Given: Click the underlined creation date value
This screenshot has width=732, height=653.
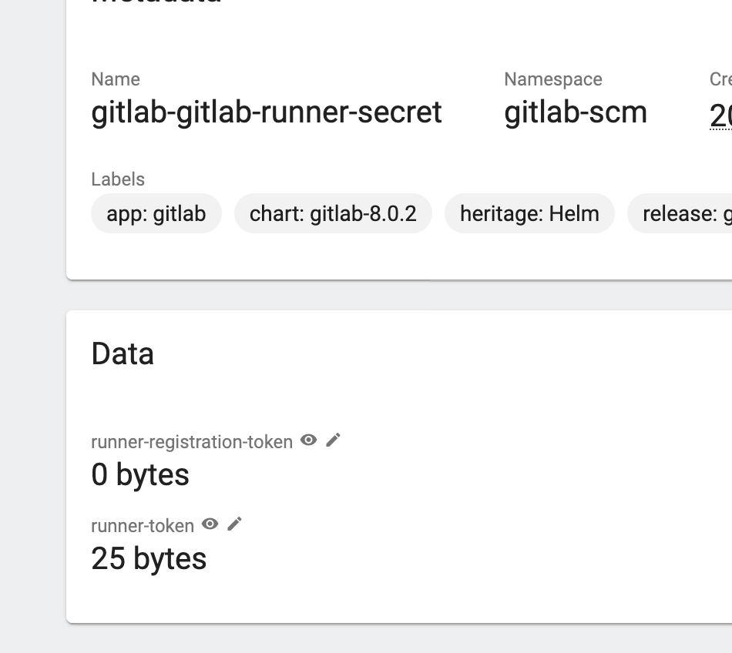Looking at the screenshot, I should pyautogui.click(x=720, y=116).
